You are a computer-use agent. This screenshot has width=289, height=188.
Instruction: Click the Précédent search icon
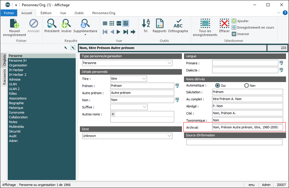click(52, 24)
